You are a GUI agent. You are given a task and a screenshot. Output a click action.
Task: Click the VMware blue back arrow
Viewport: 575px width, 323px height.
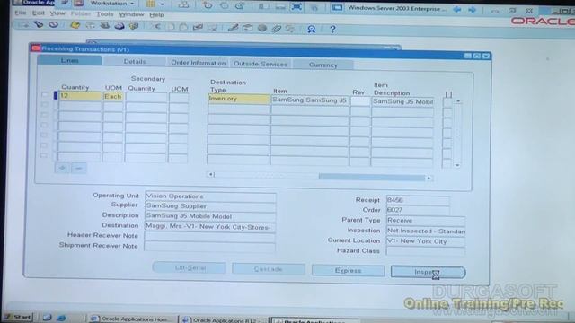tap(457, 10)
